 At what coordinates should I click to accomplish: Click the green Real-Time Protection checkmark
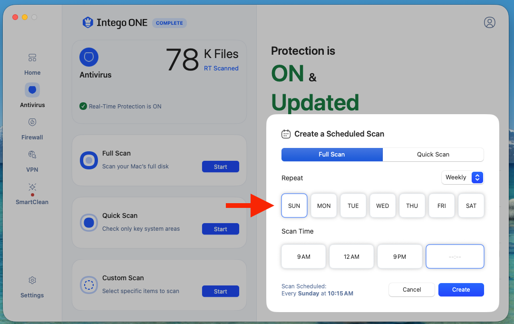[x=83, y=106]
